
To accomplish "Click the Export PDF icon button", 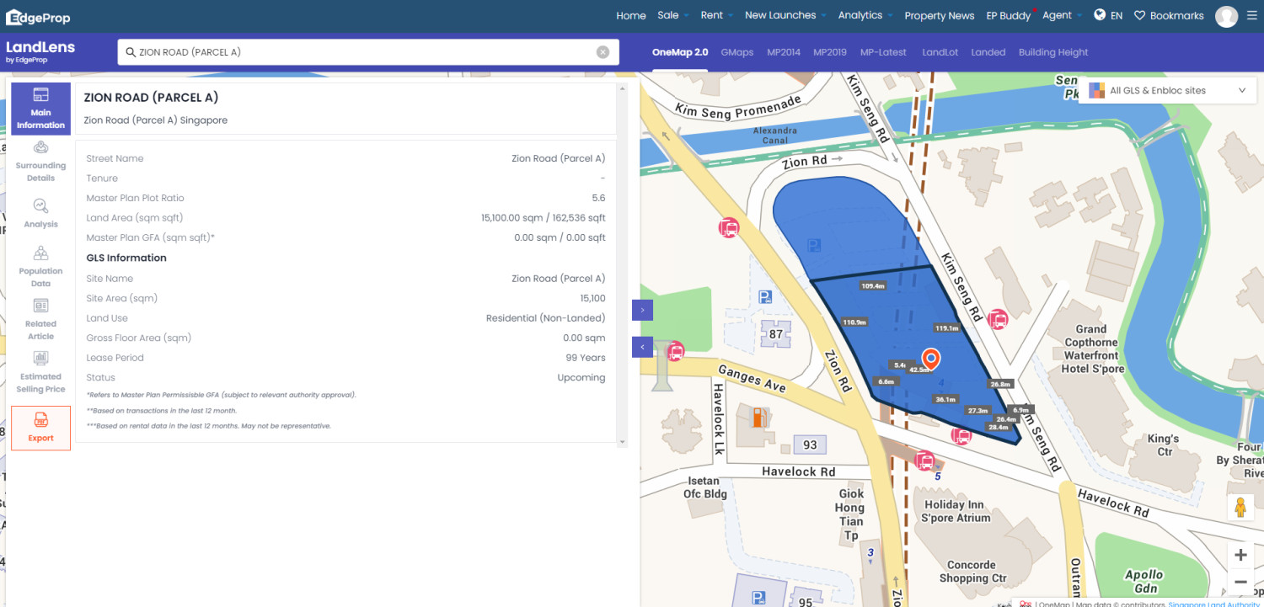I will (x=40, y=428).
